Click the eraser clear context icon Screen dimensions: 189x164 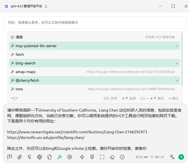point(112,157)
